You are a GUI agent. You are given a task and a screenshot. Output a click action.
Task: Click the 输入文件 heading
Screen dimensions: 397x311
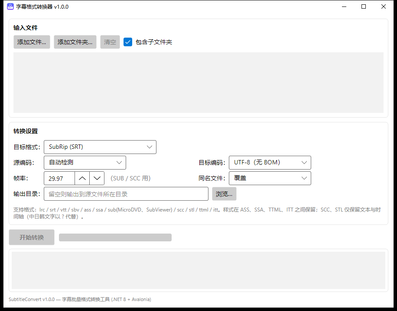pos(26,28)
